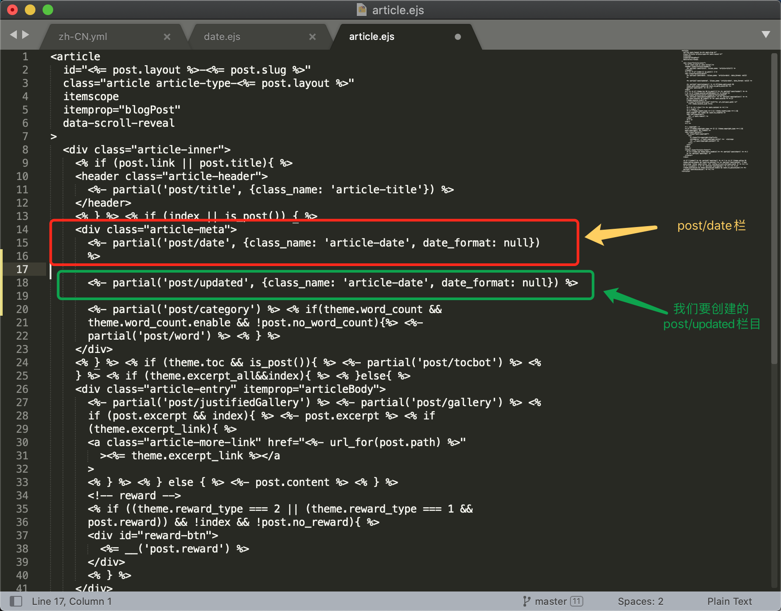The image size is (781, 611).
Task: Close the date.ejs tab
Action: click(312, 37)
